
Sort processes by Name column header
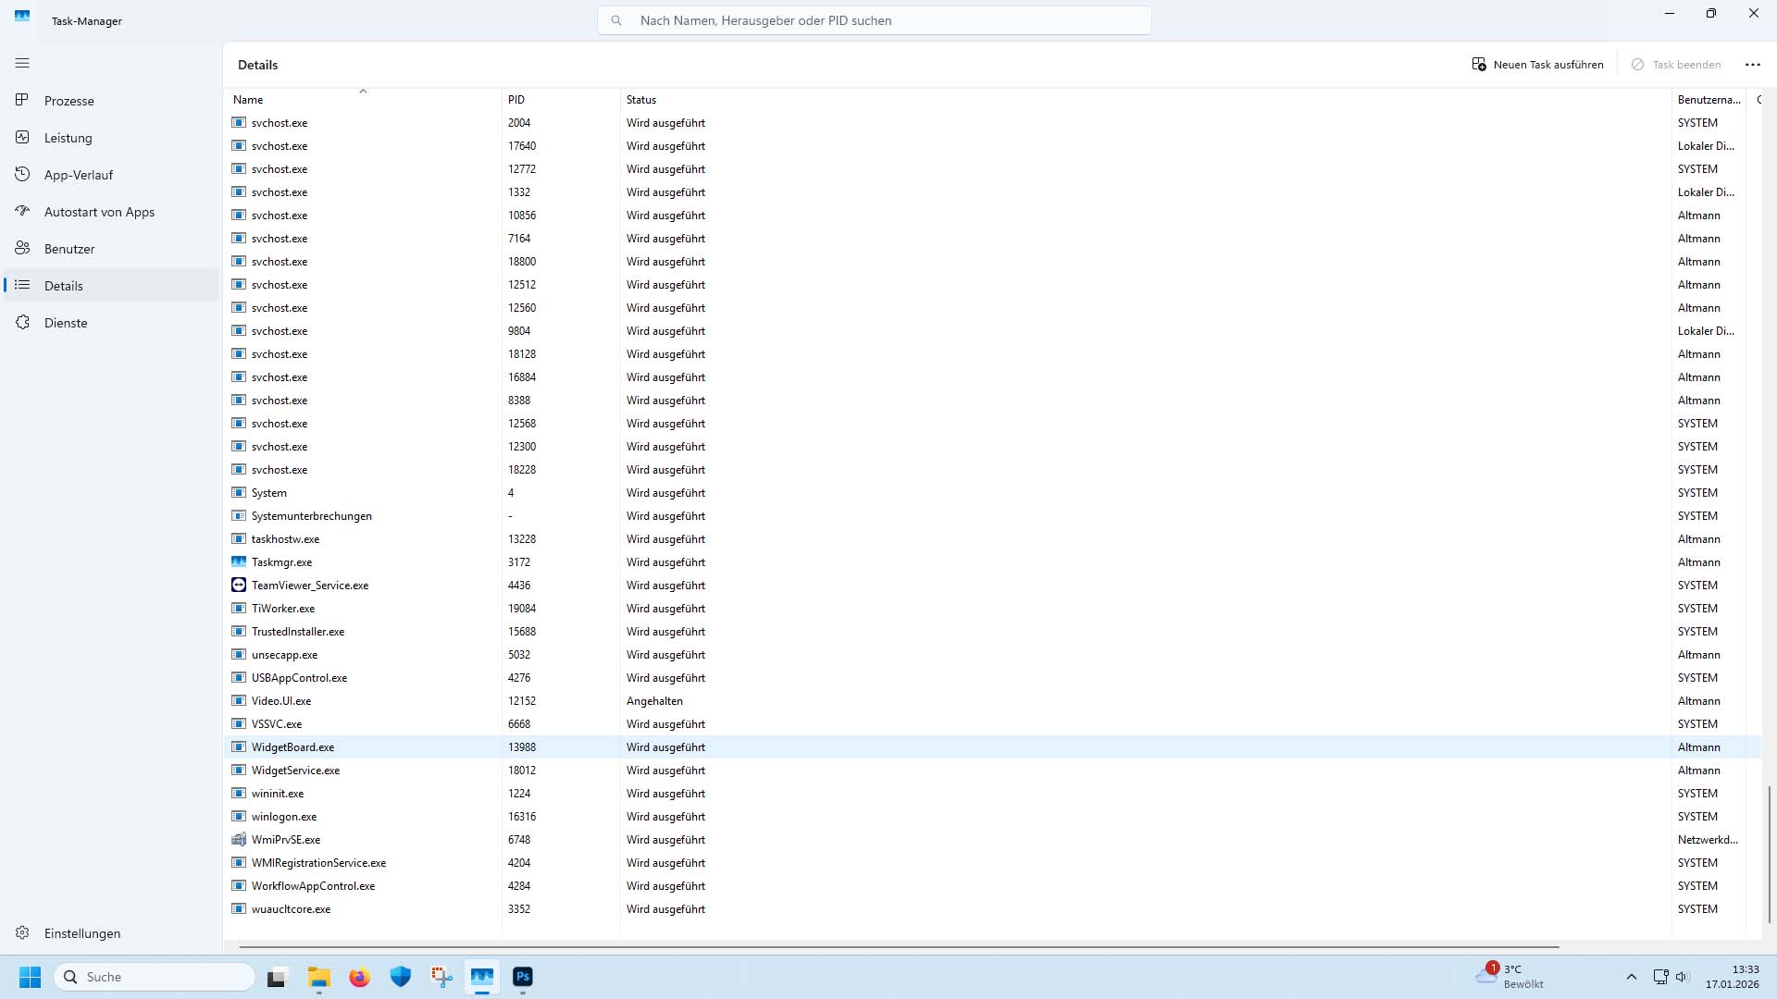point(248,100)
